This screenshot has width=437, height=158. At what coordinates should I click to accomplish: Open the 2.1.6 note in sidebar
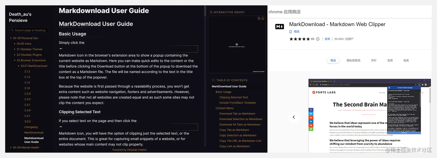tap(27, 88)
